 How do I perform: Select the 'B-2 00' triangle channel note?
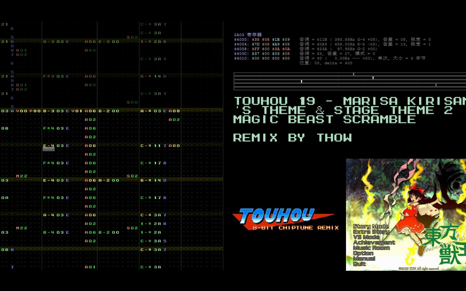click(x=109, y=232)
